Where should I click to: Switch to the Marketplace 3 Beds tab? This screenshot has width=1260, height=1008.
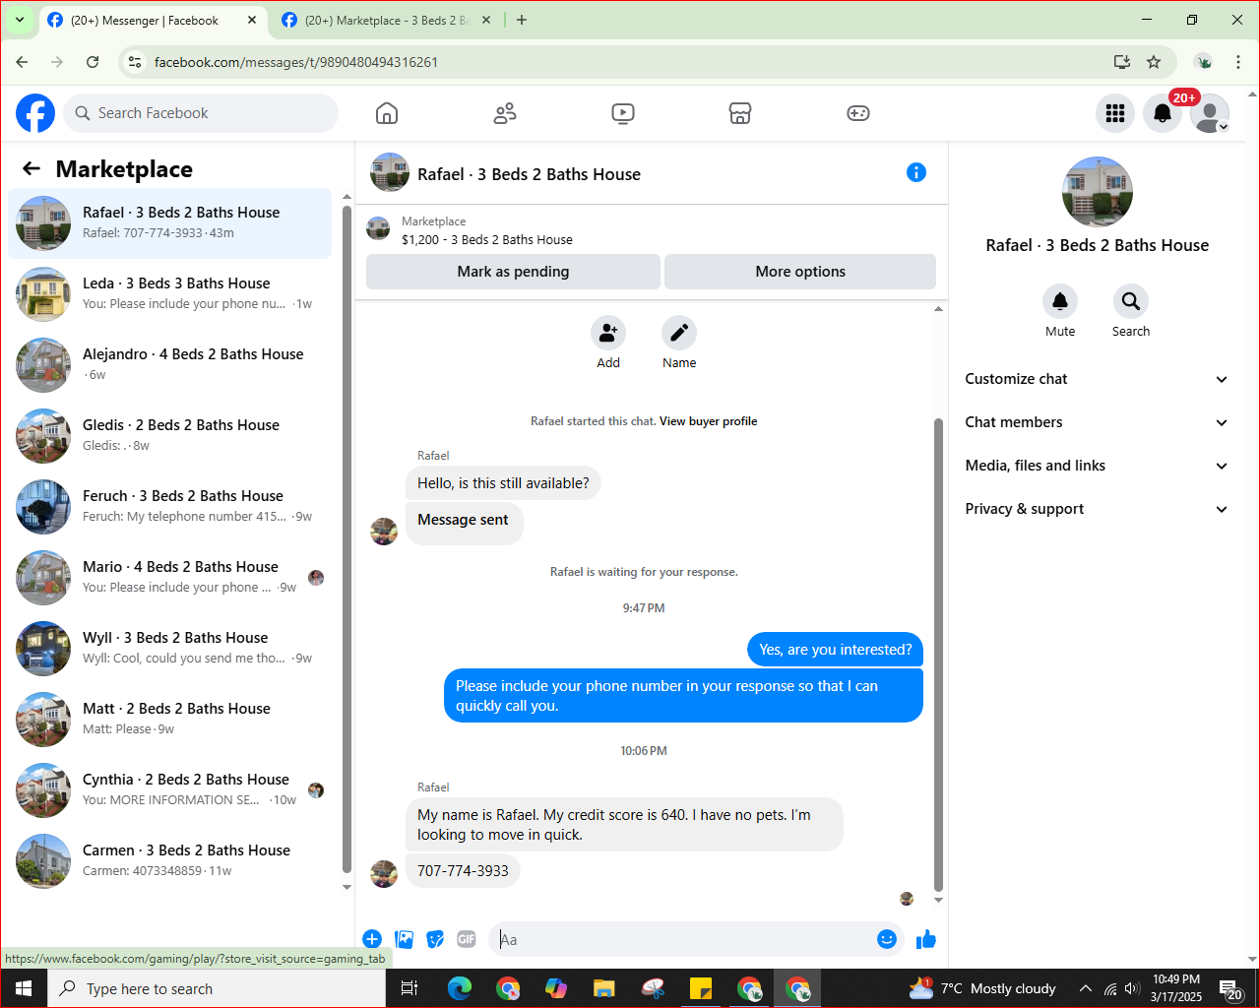click(386, 21)
